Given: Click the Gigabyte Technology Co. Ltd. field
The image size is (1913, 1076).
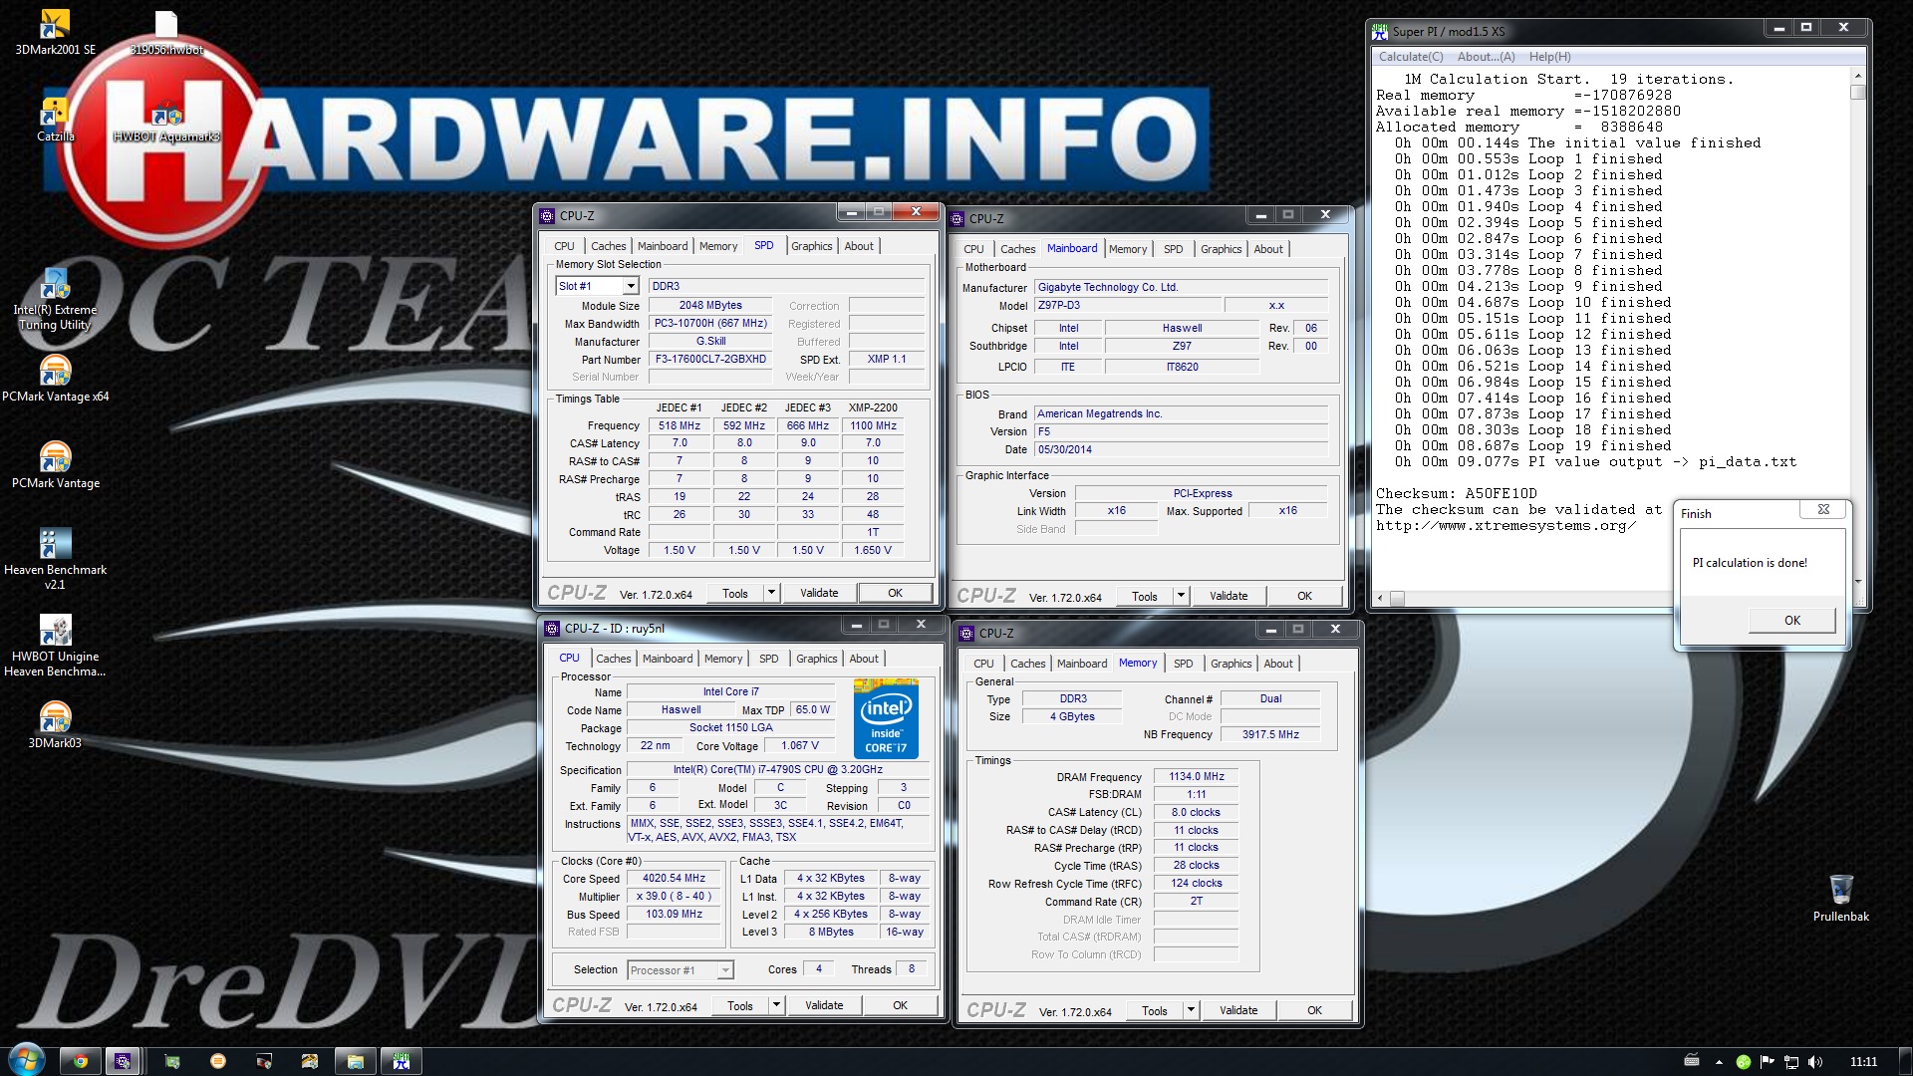Looking at the screenshot, I should [1181, 287].
